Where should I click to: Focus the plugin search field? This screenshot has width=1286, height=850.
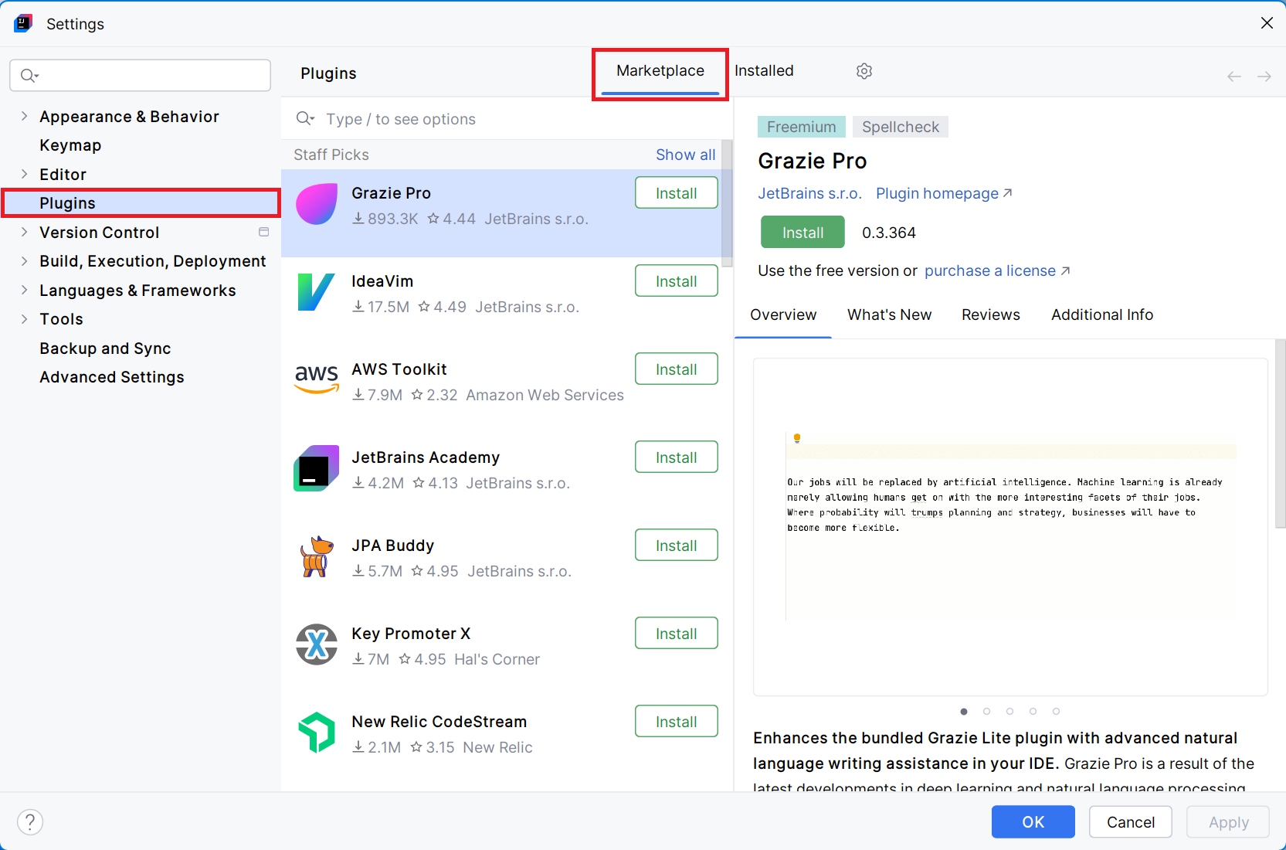pyautogui.click(x=507, y=119)
